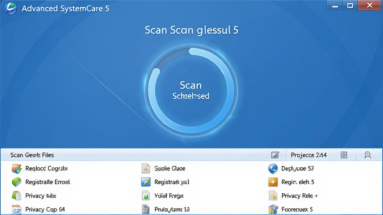
Task: Click the Foorenuex 5 box icon
Action: pos(273,210)
